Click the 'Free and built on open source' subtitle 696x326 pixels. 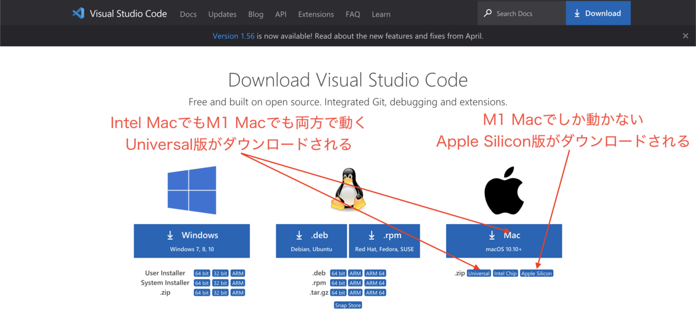[348, 102]
